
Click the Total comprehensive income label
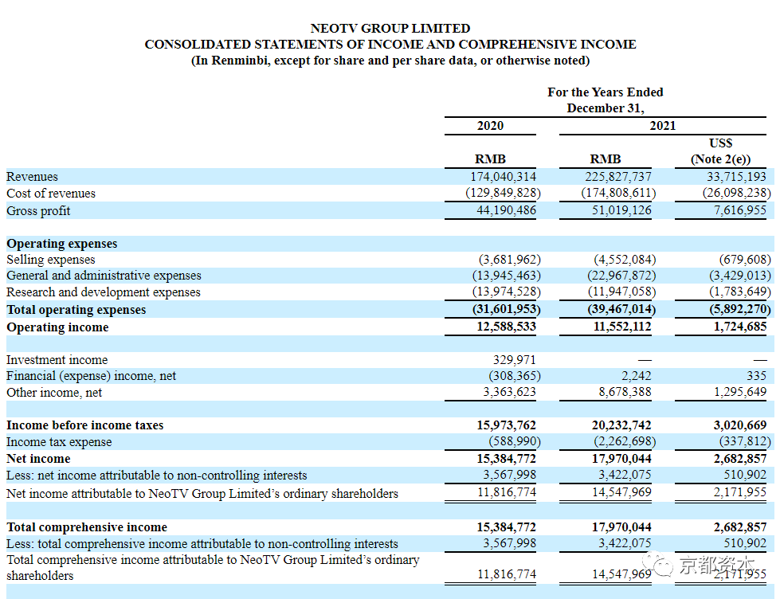[x=87, y=527]
